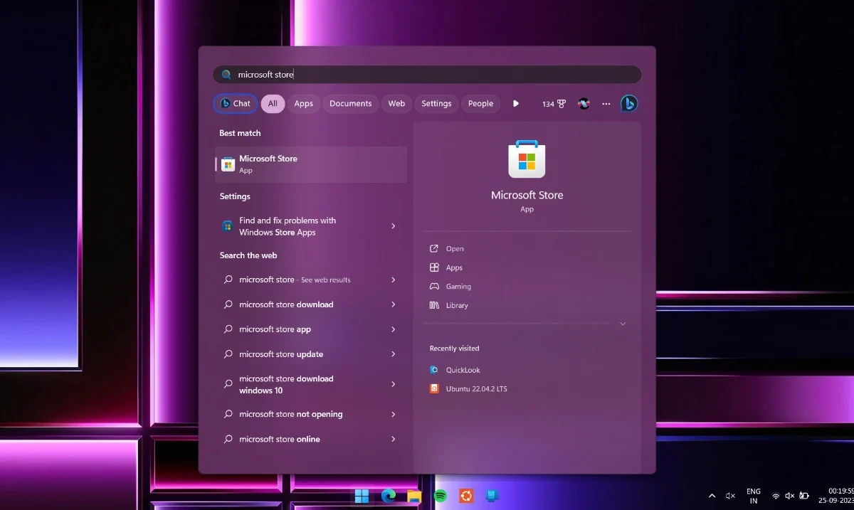Screen dimensions: 854x510
Task: Launch Microsoft Edge from taskbar
Action: point(389,496)
